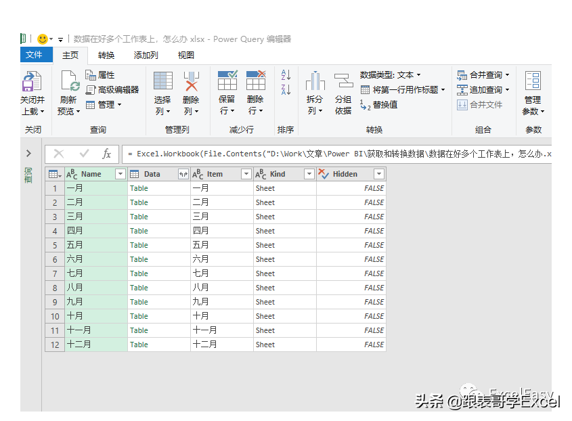This screenshot has height=421, width=572.
Task: Open the Data Type: Text (数据类型) dropdown
Action: pyautogui.click(x=391, y=75)
